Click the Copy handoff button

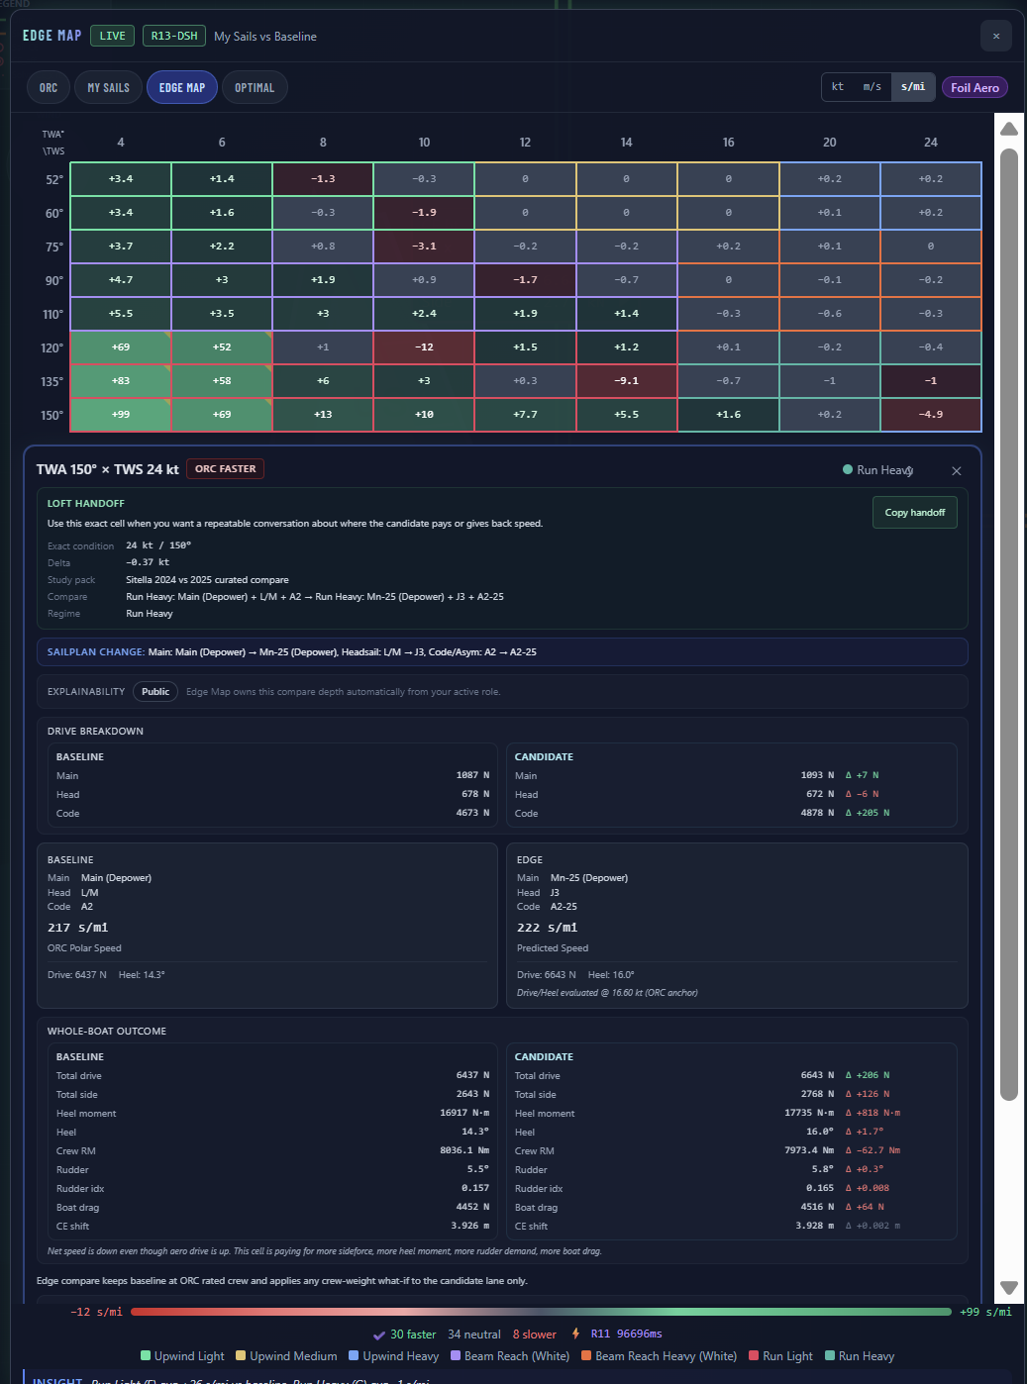click(x=914, y=513)
